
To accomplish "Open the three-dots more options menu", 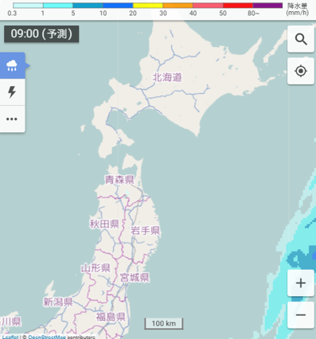I will point(12,119).
